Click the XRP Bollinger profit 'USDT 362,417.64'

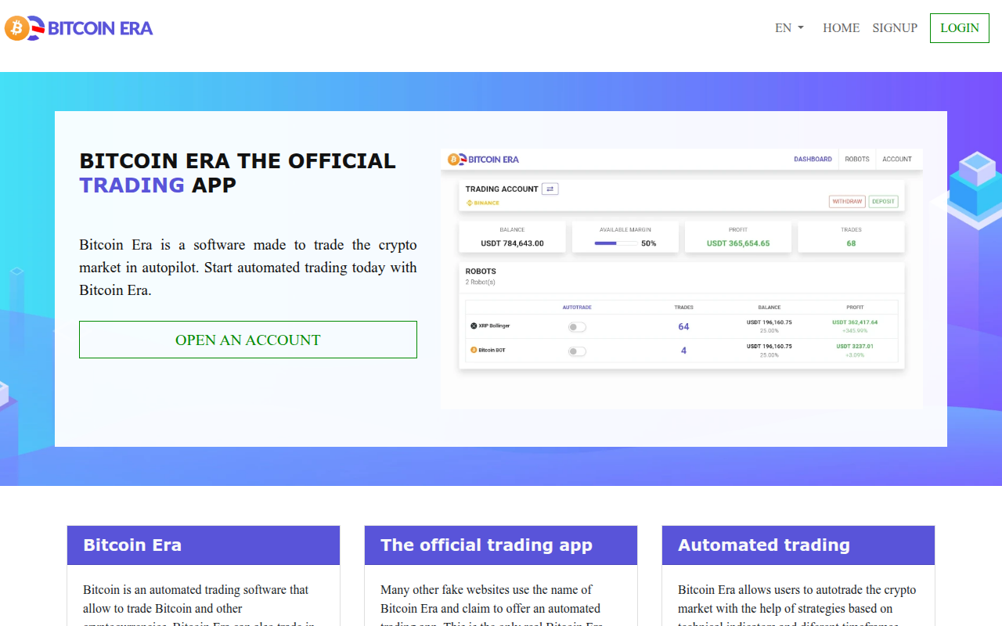(855, 322)
